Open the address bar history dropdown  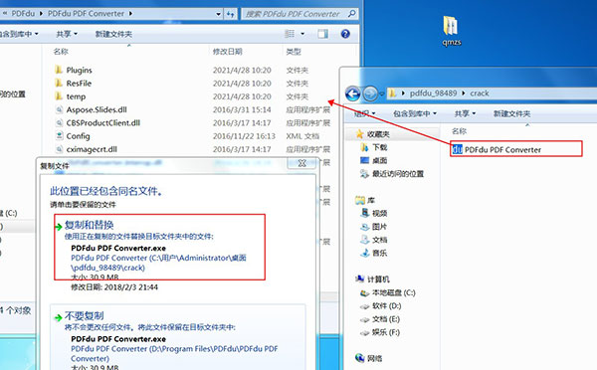pos(219,14)
